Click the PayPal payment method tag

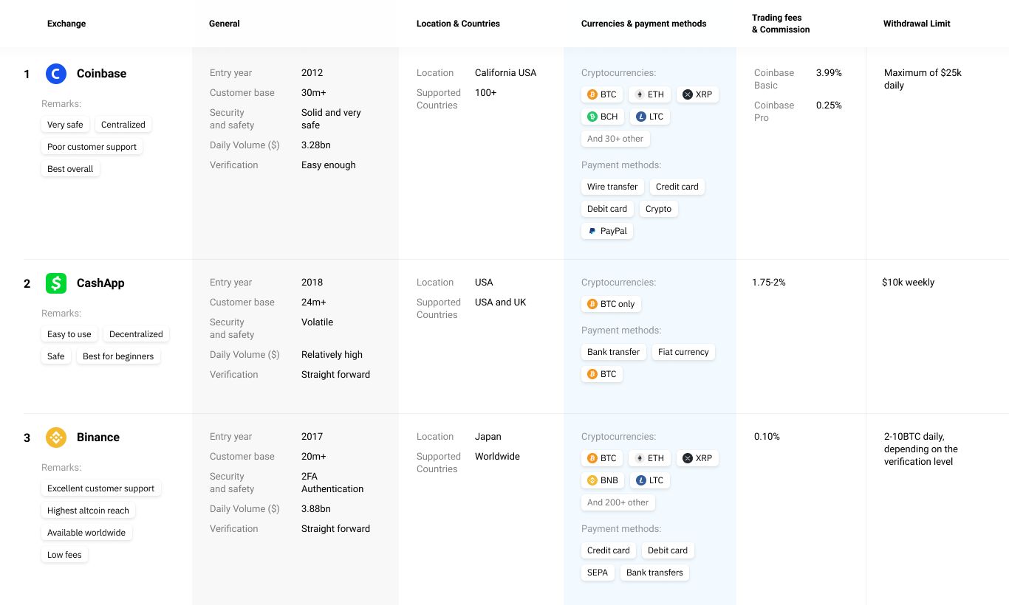click(607, 231)
